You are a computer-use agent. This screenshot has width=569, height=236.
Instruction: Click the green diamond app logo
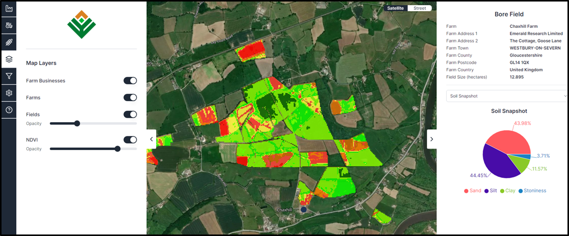(81, 24)
